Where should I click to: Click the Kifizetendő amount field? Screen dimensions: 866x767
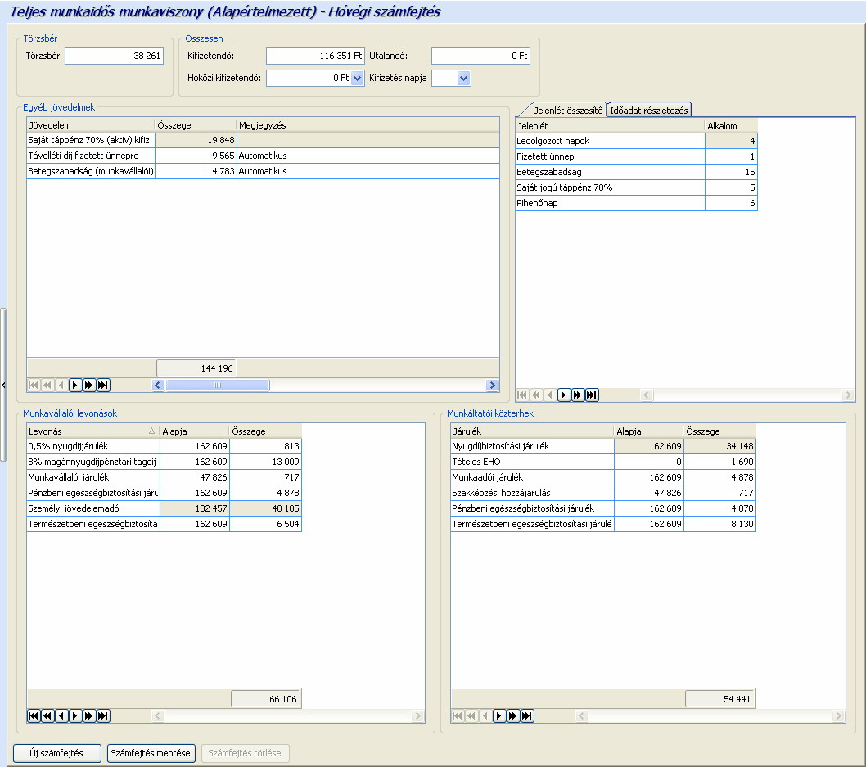tap(315, 56)
